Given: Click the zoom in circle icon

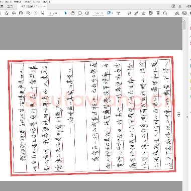Looking at the screenshot, I should [x=87, y=13].
